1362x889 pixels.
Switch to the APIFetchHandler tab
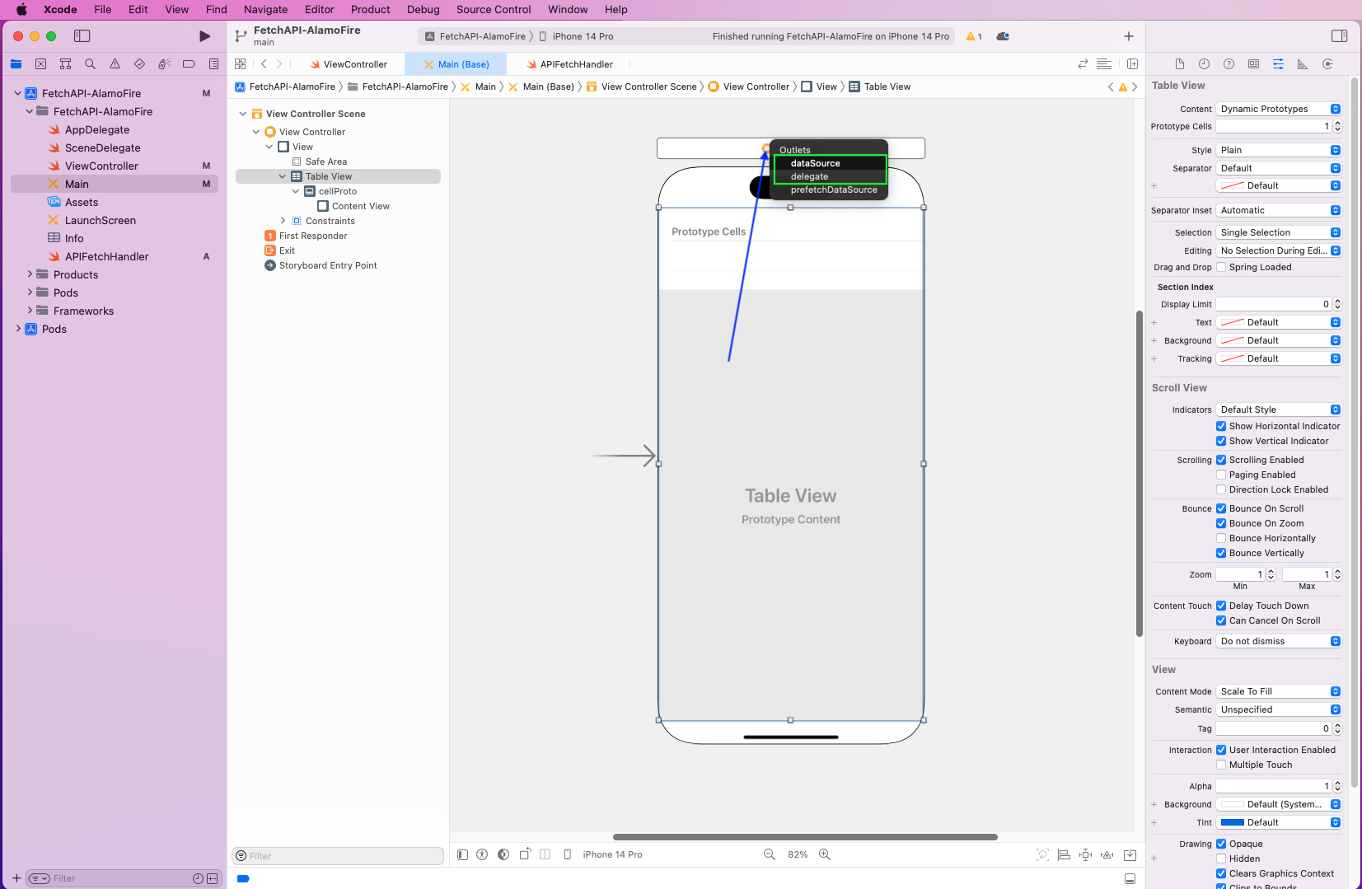pos(576,64)
